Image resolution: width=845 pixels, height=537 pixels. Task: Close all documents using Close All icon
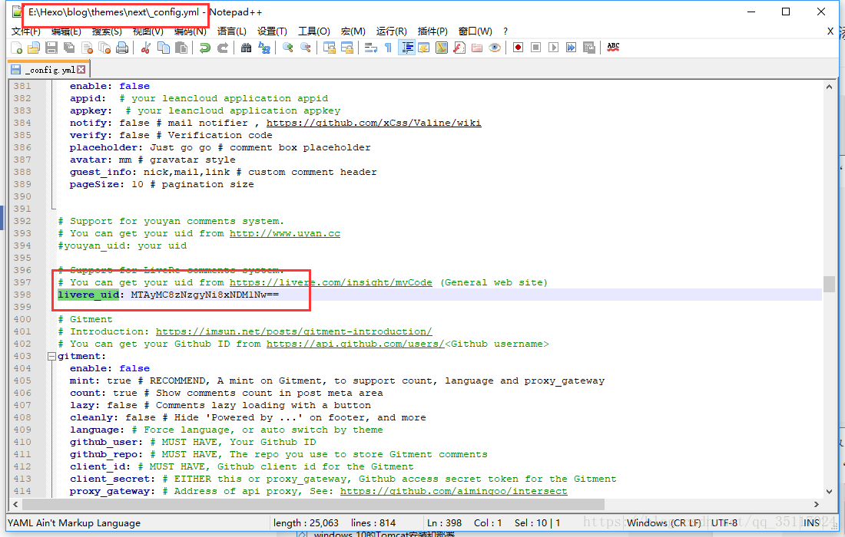(x=104, y=48)
